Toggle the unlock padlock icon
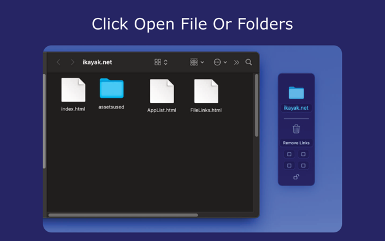 click(x=296, y=177)
